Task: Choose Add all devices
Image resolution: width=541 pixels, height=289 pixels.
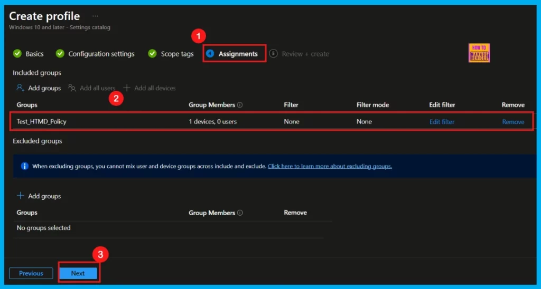Action: 155,88
